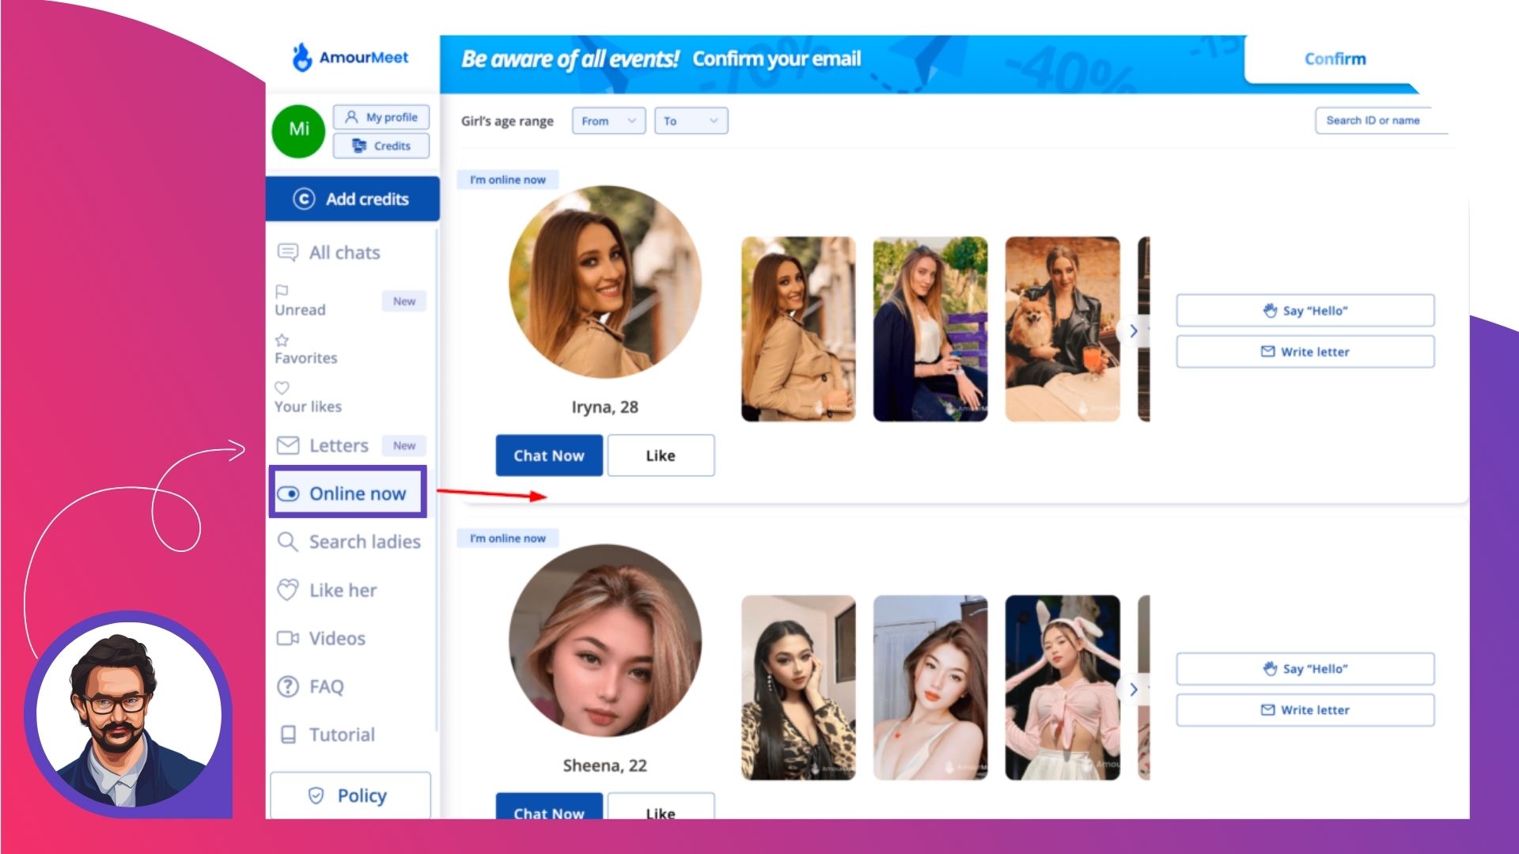Click the Search ladies magnifier icon
Screen dimensions: 1519x854
coord(288,542)
